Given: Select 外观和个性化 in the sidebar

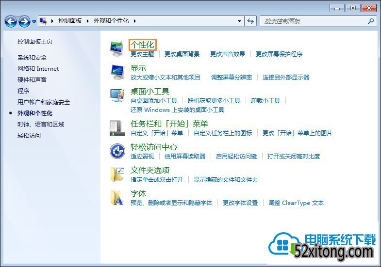Looking at the screenshot, I should (35, 113).
